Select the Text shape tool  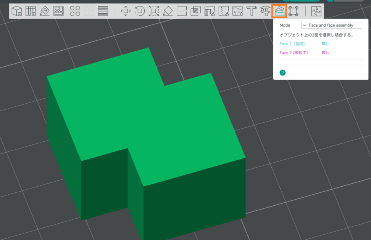click(x=251, y=11)
